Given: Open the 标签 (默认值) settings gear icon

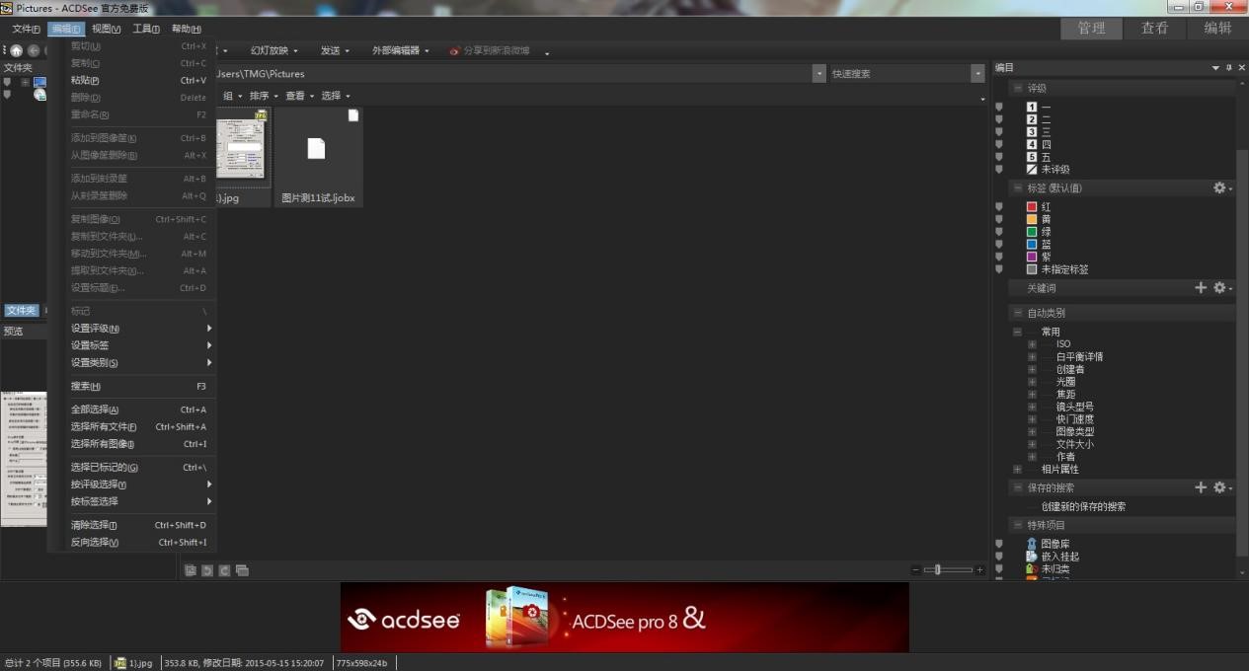Looking at the screenshot, I should coord(1220,187).
